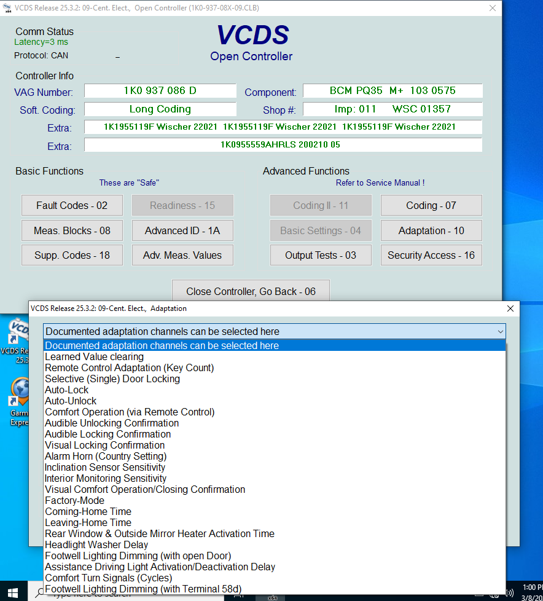
Task: Pick Headlight Washer Delay from the list
Action: coord(96,545)
